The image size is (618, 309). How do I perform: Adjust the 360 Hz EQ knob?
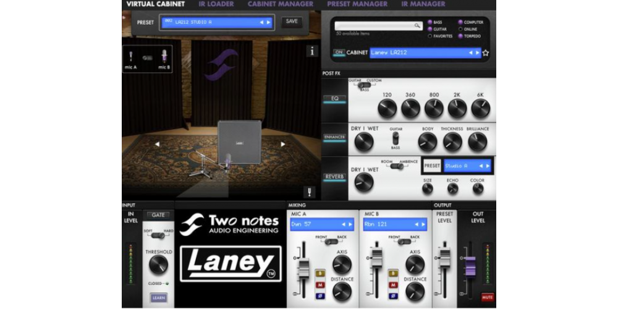tap(411, 108)
